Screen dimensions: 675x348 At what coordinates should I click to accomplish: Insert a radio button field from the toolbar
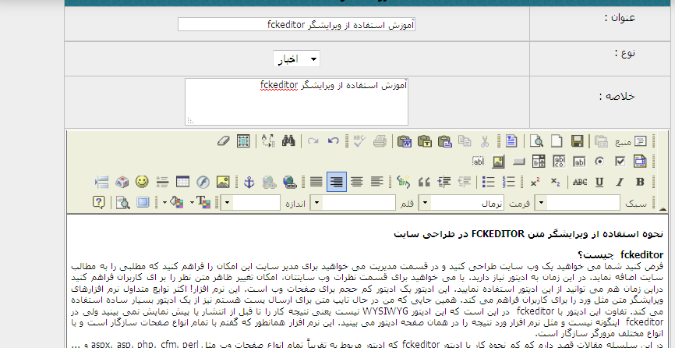point(599,162)
